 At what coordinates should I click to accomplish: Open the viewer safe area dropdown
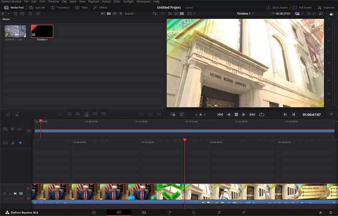point(191,14)
